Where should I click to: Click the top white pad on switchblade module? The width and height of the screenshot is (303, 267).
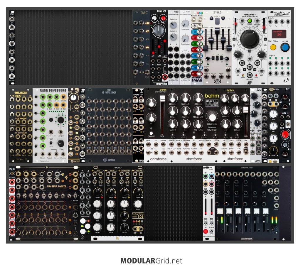click(x=83, y=221)
